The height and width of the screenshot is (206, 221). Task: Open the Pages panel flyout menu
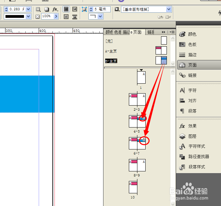[x=172, y=32]
